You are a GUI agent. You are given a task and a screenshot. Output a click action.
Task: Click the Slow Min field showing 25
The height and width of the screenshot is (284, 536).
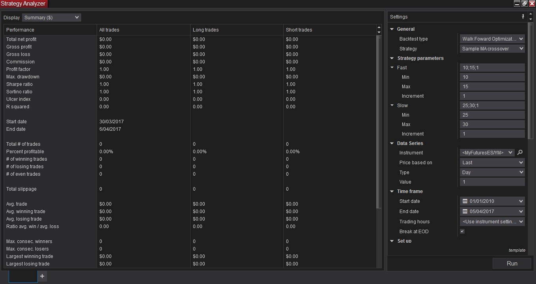click(x=492, y=115)
